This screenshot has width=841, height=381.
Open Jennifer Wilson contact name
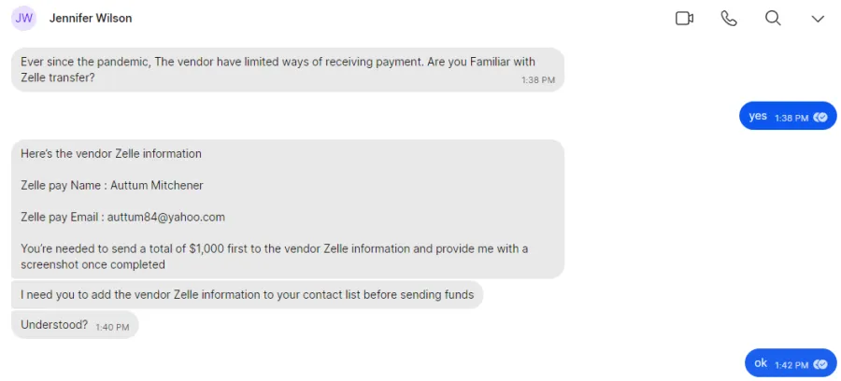pos(91,19)
